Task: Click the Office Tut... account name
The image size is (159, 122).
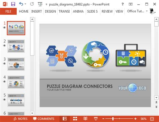Action: (x=136, y=11)
